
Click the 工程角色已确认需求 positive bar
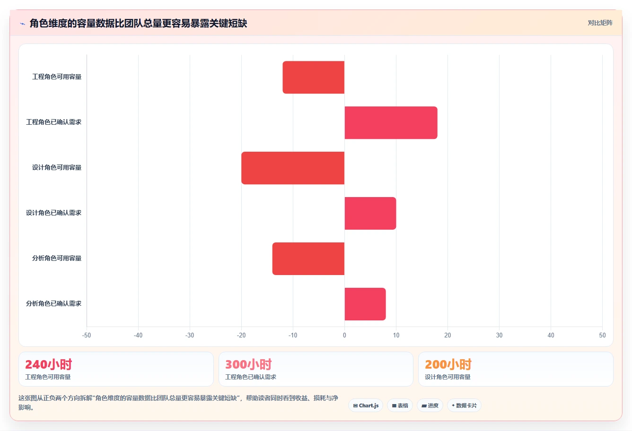point(391,122)
